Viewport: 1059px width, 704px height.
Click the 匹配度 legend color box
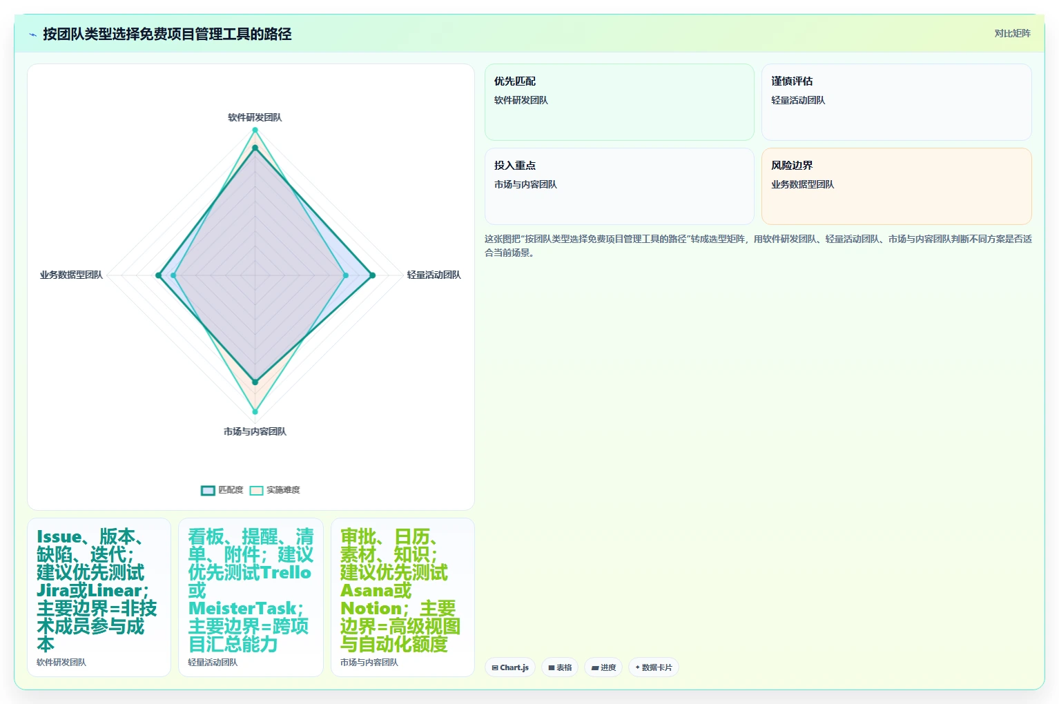point(208,491)
